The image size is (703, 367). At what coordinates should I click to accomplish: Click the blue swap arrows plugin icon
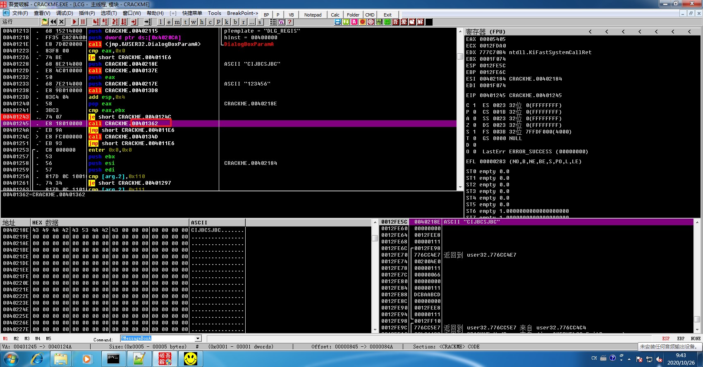(x=338, y=22)
